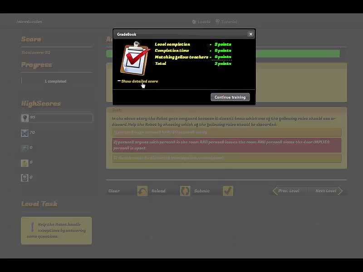Select the butterfly icon beside high score 70
Screen dimensions: 363x272
25,132
